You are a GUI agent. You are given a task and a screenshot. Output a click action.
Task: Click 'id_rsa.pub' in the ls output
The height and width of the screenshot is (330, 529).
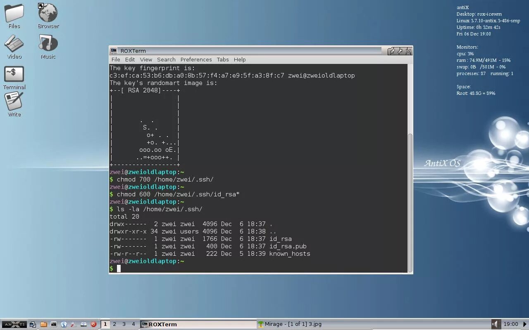pyautogui.click(x=288, y=246)
